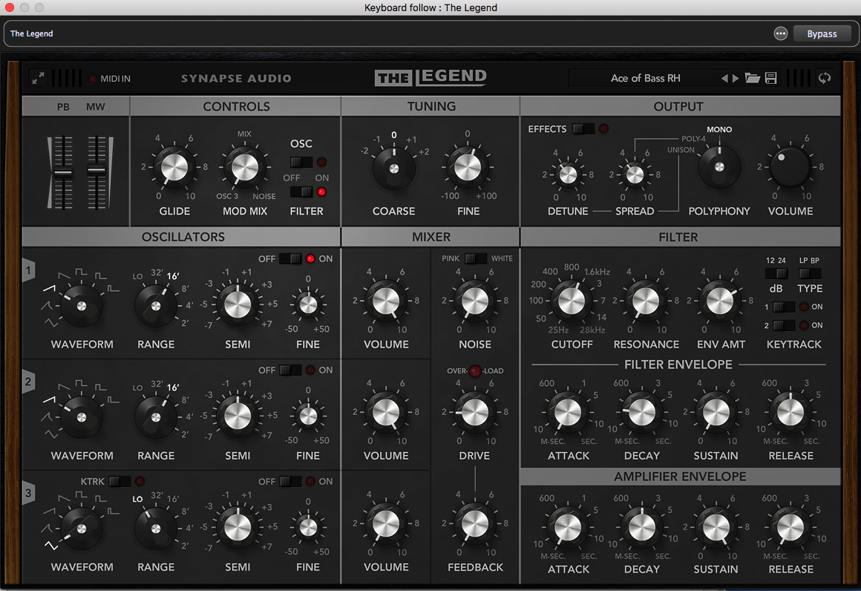The width and height of the screenshot is (861, 591).
Task: Click the MONO polyphony label
Action: (719, 130)
